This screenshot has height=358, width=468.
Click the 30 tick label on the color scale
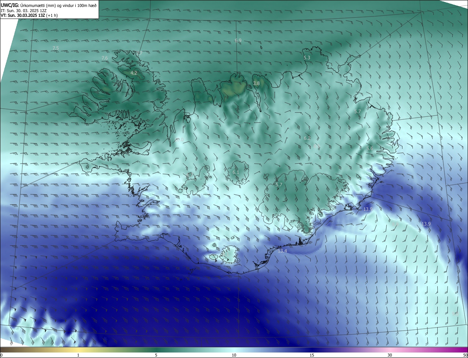(x=390, y=355)
